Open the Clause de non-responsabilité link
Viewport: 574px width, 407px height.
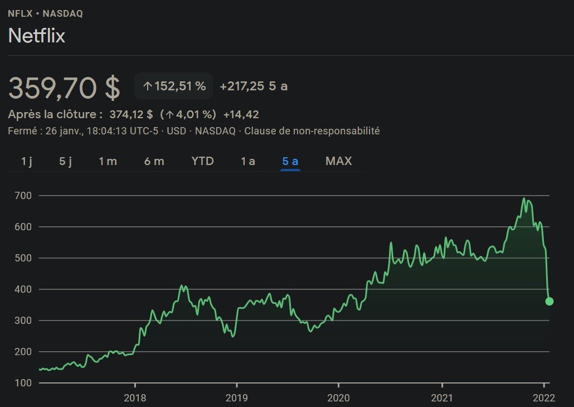coord(312,131)
